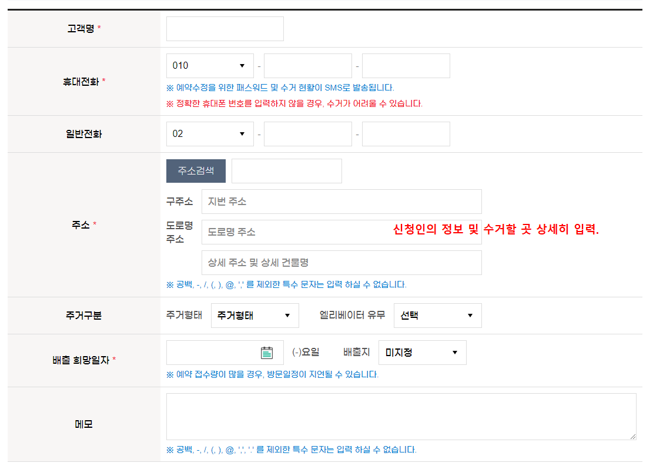Image resolution: width=663 pixels, height=466 pixels.
Task: Click the 지번 주소 input field
Action: coord(341,202)
